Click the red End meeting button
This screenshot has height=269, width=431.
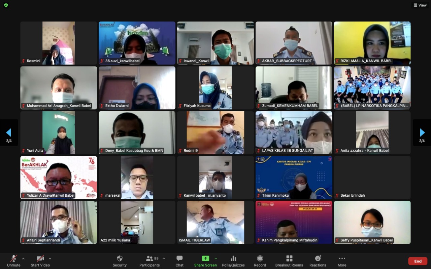[x=418, y=261]
